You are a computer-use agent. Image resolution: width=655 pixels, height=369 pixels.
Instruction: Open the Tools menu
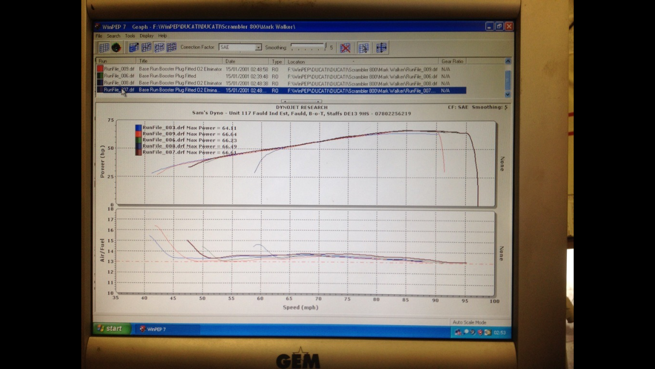(130, 36)
